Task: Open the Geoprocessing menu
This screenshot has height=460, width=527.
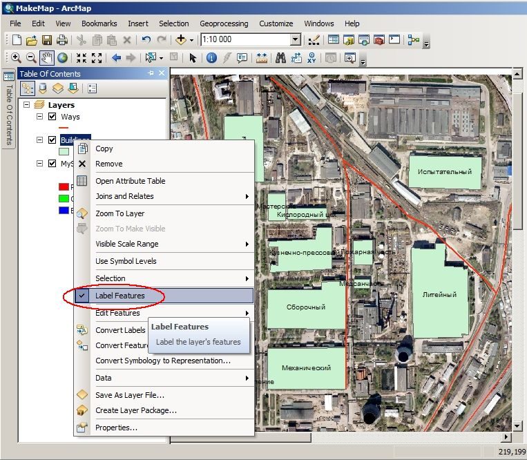Action: (x=224, y=23)
